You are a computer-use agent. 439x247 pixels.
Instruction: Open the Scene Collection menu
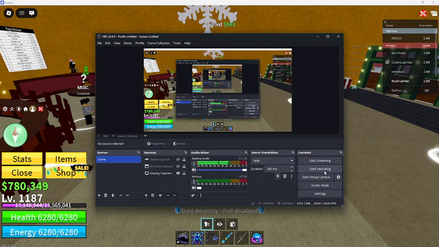159,43
